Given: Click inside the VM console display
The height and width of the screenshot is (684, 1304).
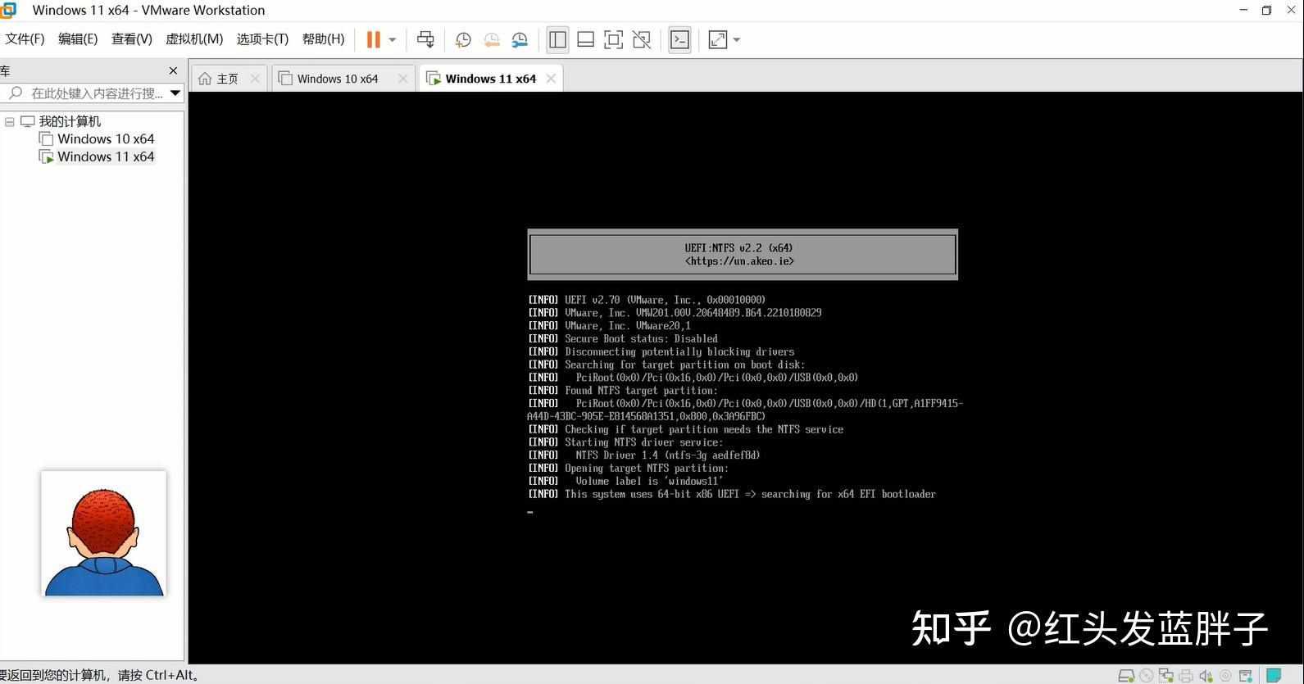Looking at the screenshot, I should (745, 378).
